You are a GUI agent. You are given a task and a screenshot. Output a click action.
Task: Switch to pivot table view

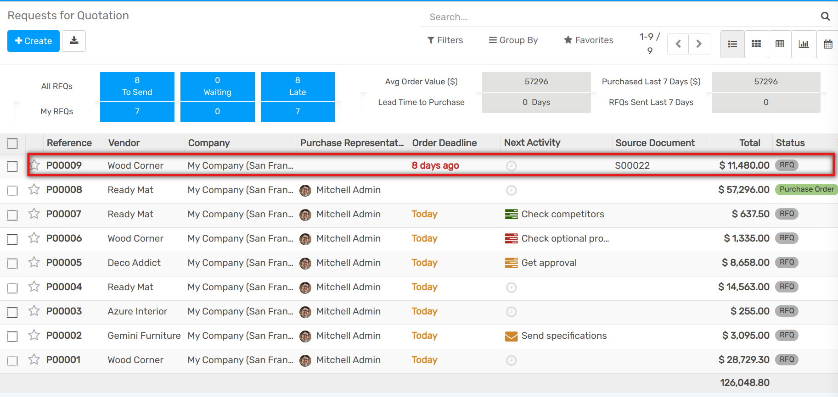tap(780, 44)
